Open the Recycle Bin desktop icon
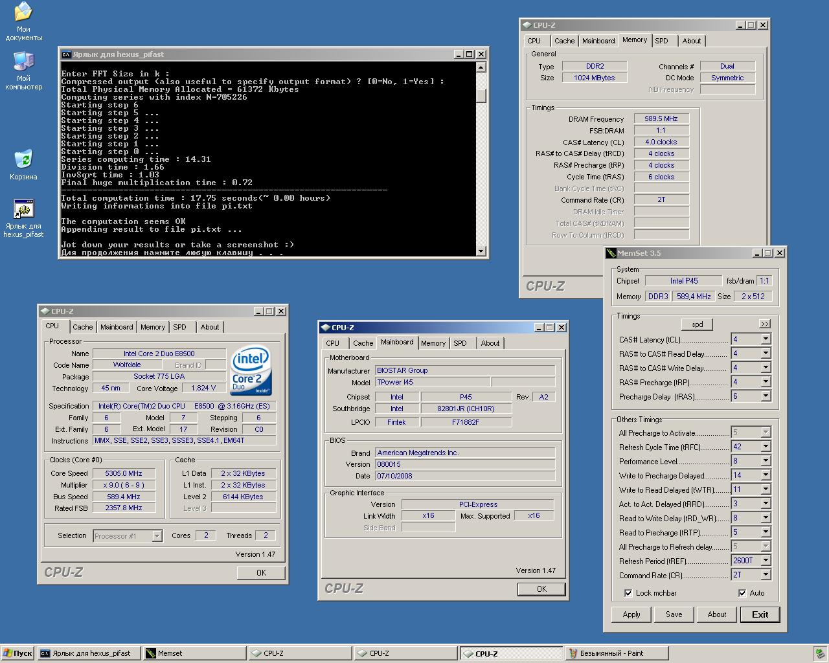The height and width of the screenshot is (663, 829). 23,159
